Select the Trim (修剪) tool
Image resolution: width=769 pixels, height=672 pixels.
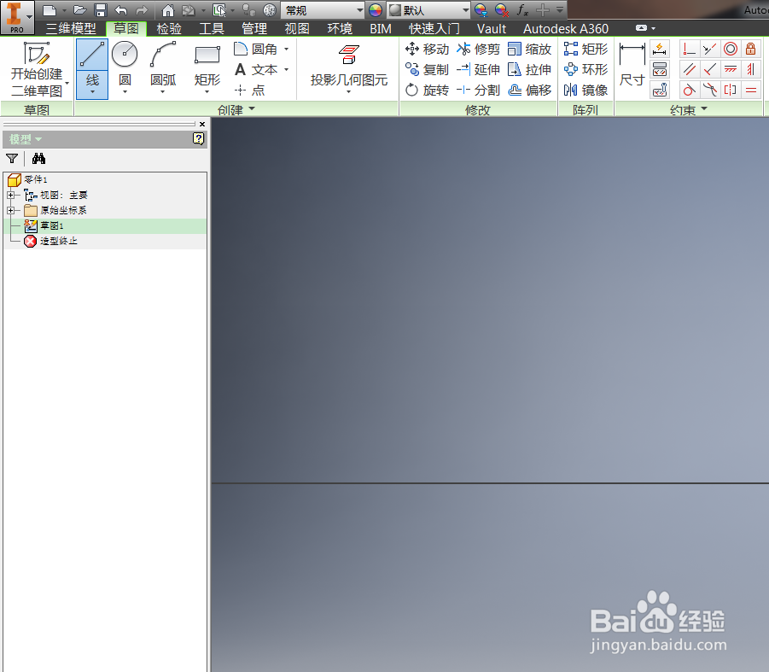[x=478, y=49]
